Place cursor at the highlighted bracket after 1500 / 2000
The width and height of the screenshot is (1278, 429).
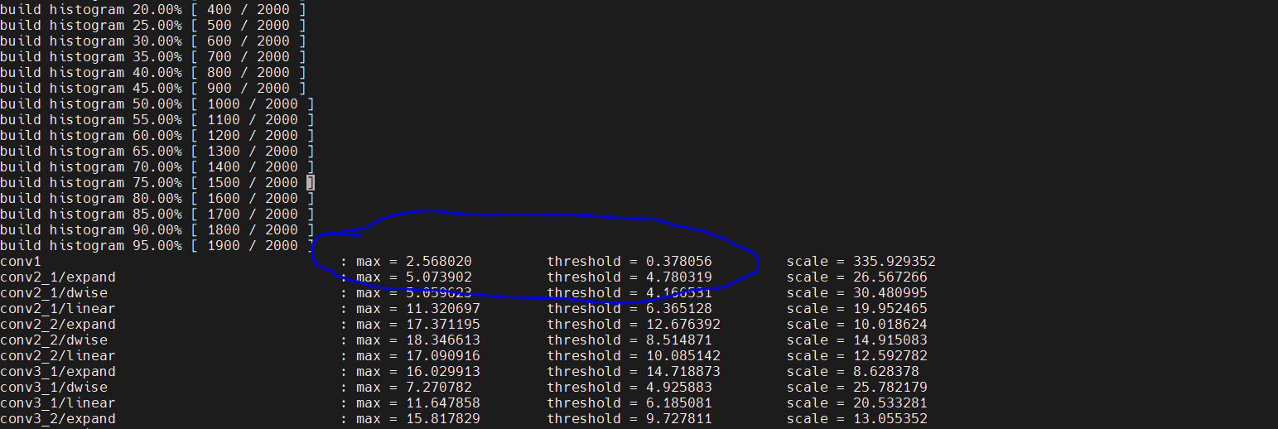click(x=311, y=182)
